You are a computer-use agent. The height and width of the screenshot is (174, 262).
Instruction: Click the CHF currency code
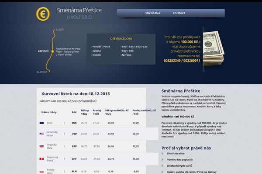tap(74, 159)
